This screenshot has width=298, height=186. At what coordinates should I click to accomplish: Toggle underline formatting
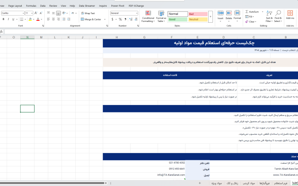(13, 19)
